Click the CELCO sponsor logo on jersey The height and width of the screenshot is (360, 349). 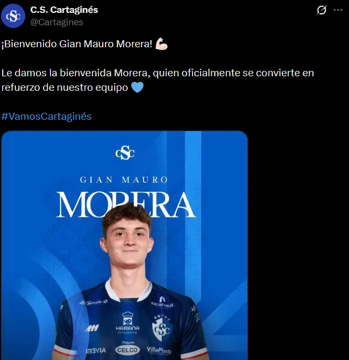coord(127,349)
